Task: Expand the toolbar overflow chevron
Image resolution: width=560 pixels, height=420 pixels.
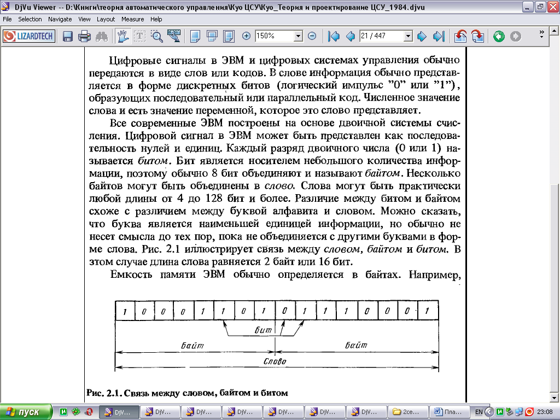Action: point(542,34)
